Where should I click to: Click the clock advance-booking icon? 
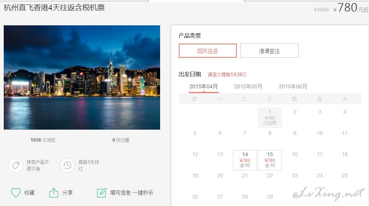pos(67,165)
